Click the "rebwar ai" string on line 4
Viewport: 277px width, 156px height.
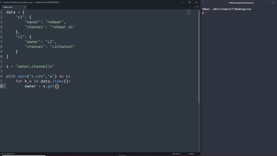pos(62,27)
